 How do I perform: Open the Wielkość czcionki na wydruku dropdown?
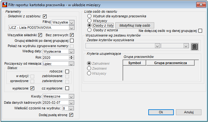tap(71, 108)
